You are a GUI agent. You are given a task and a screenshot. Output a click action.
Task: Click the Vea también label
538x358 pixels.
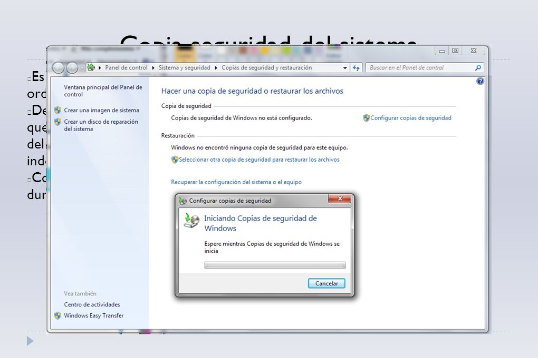(80, 294)
